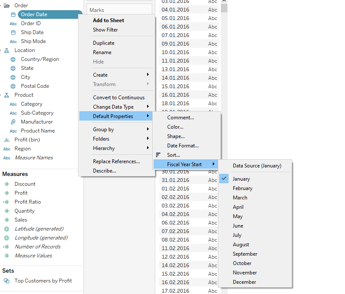Click the globe icon next to Latitude (generated)

pyautogui.click(x=6, y=229)
